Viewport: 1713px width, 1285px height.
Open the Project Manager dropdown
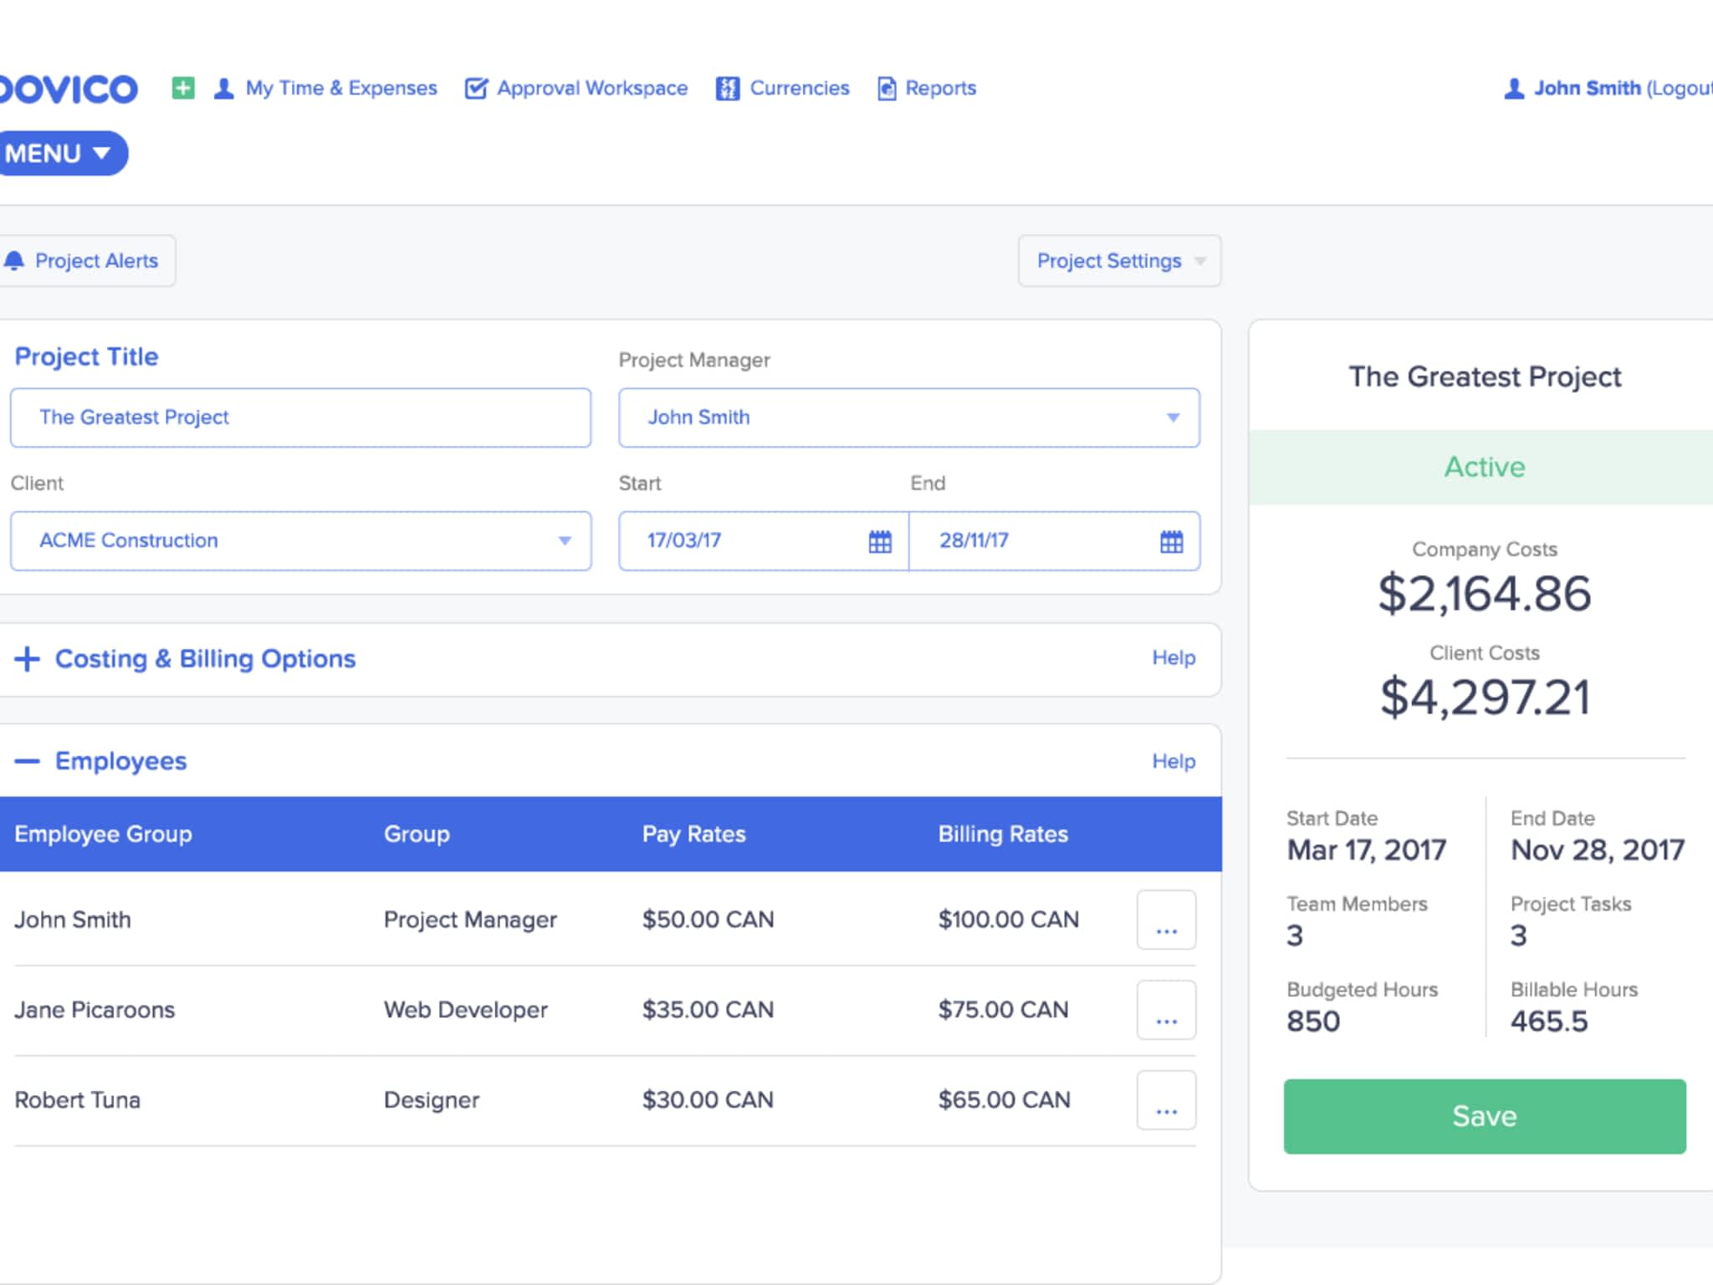(x=1172, y=417)
